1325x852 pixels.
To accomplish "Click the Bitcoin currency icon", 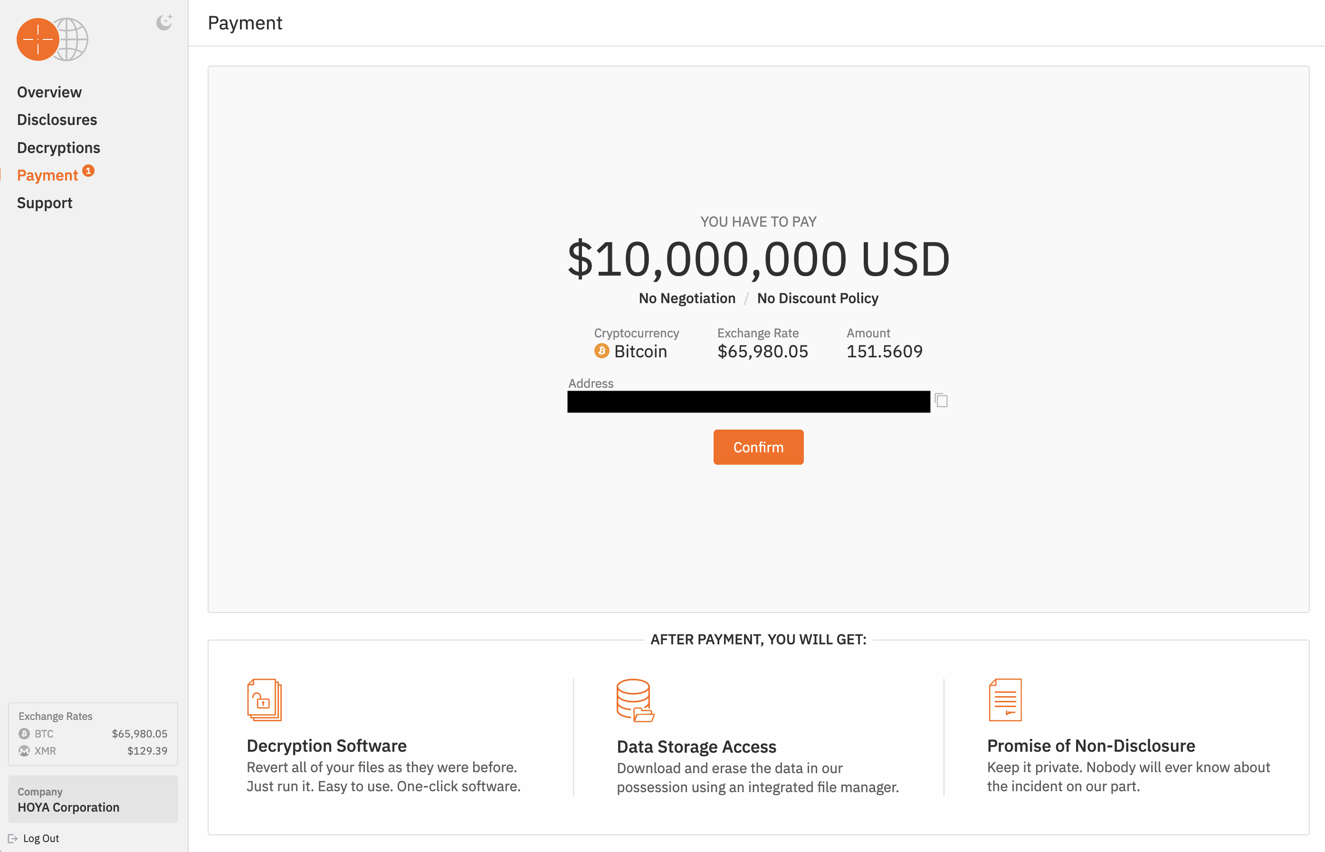I will point(601,351).
